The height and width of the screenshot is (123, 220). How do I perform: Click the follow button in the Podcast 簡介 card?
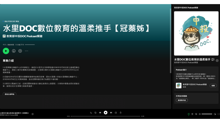pos(213,86)
